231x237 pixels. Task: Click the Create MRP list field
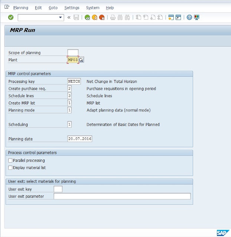pyautogui.click(x=69, y=103)
